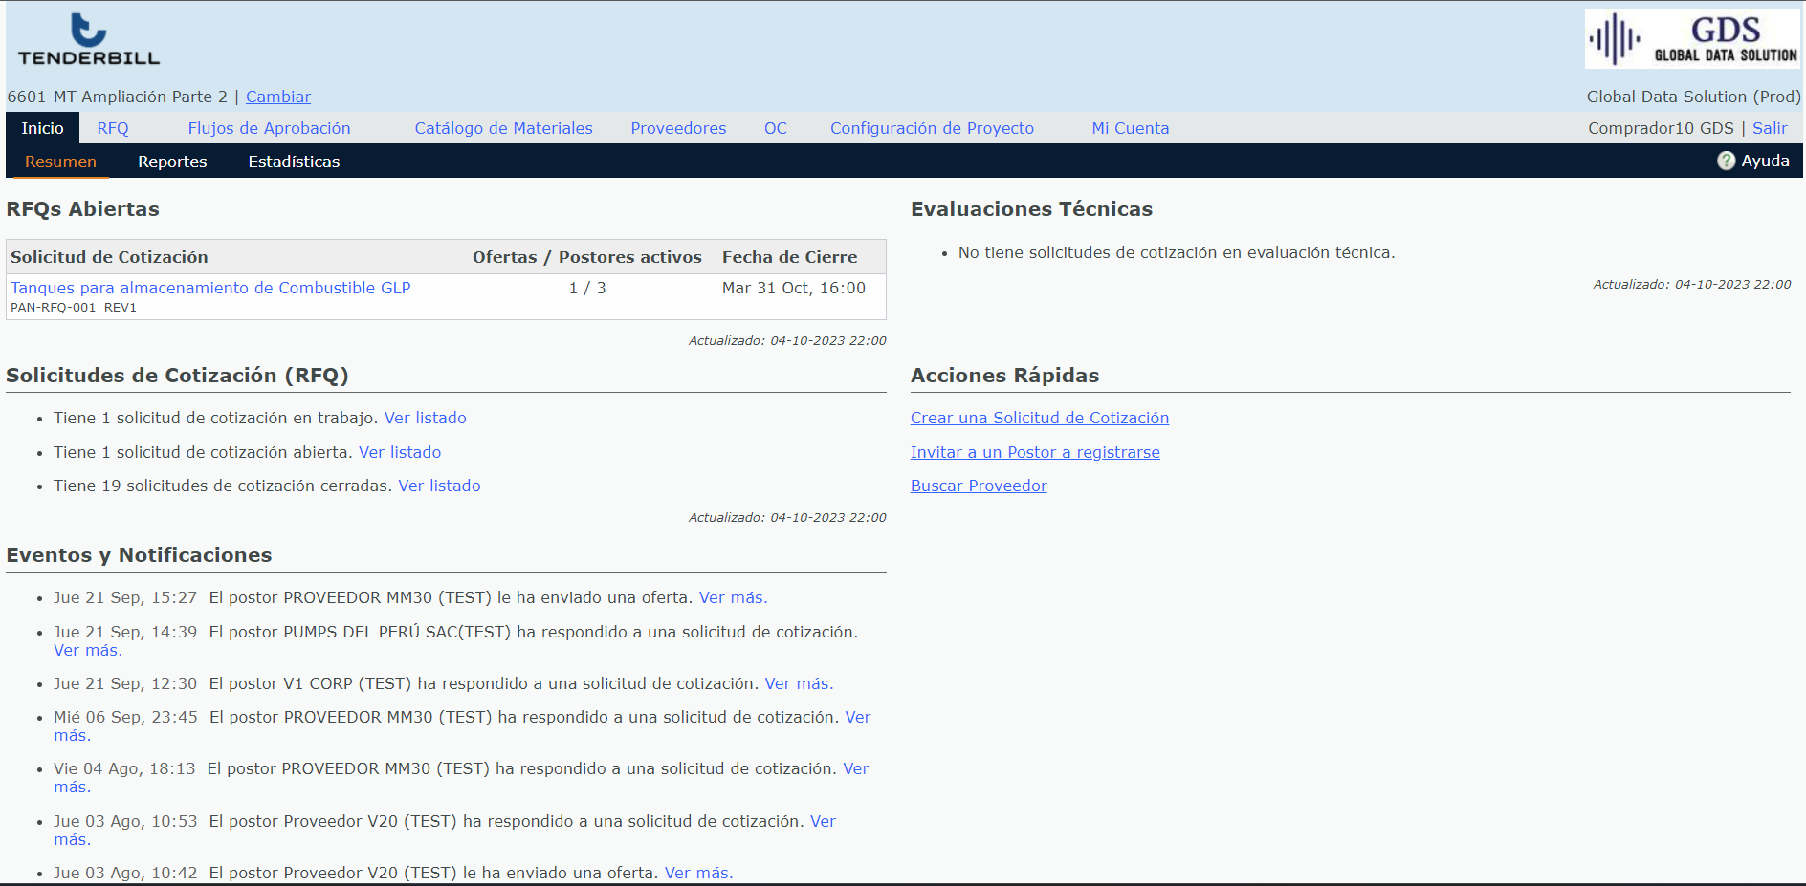View listado of closed cotización requests
The height and width of the screenshot is (886, 1806).
(439, 486)
